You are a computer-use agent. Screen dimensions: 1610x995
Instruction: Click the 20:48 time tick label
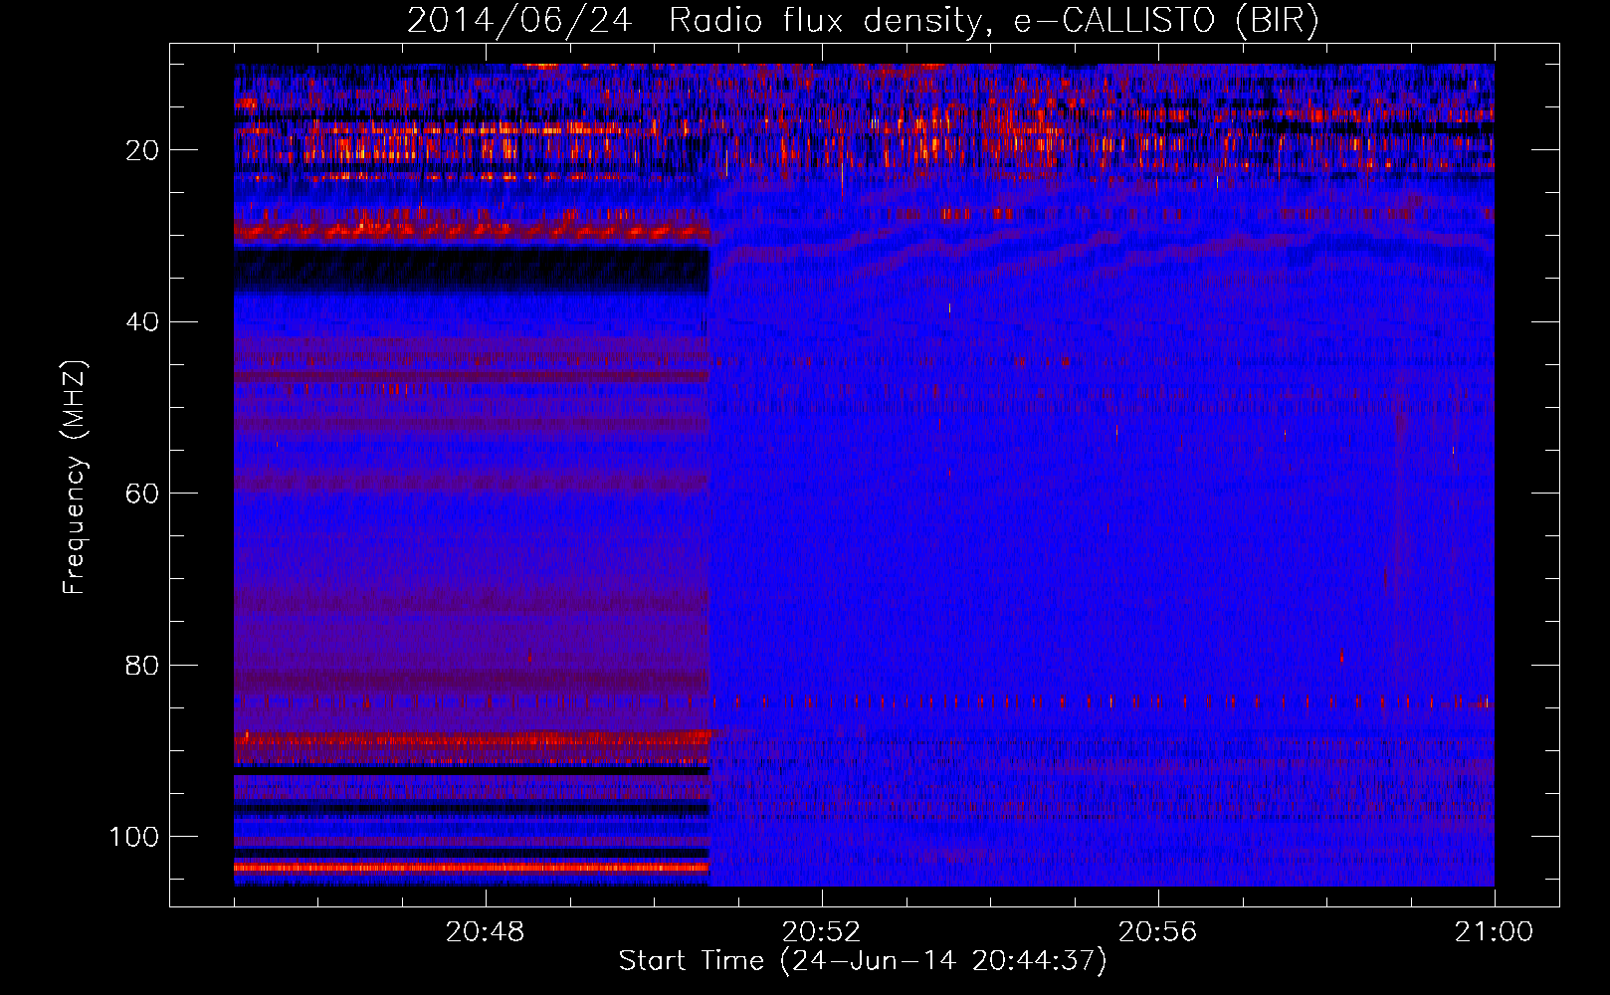[x=485, y=932]
